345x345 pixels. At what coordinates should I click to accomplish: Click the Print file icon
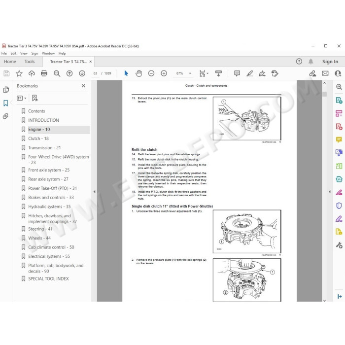44,73
